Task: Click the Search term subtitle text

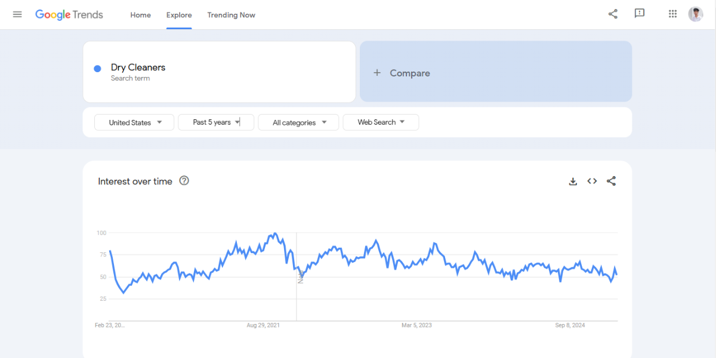Action: [x=130, y=78]
